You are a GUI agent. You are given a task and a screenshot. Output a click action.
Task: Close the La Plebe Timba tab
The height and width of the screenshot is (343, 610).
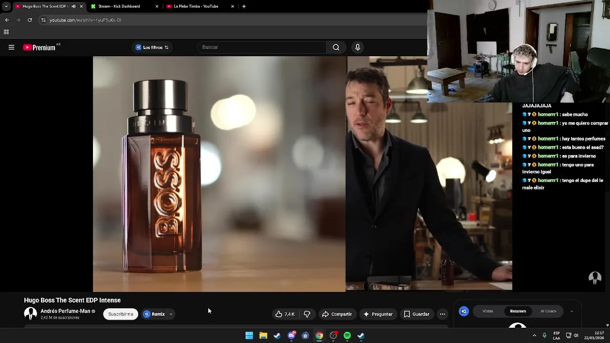[x=233, y=6]
